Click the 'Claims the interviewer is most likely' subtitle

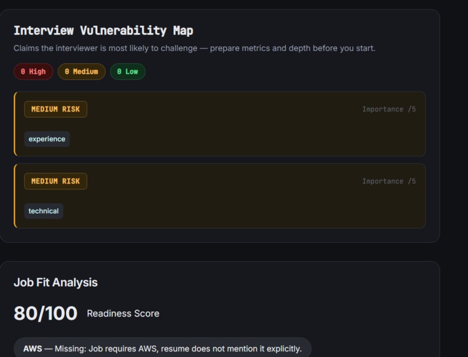point(194,48)
